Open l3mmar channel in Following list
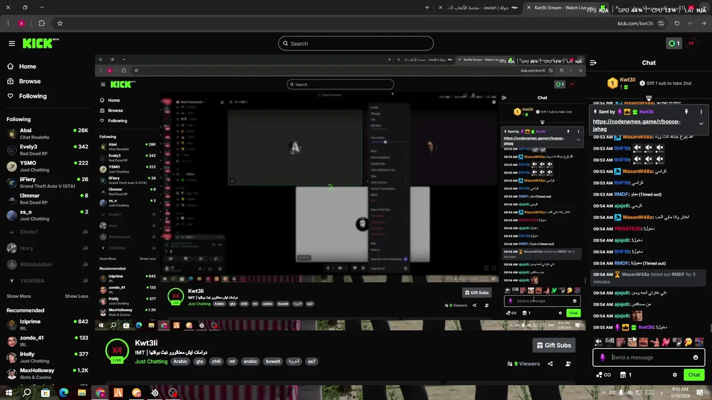 click(x=47, y=199)
